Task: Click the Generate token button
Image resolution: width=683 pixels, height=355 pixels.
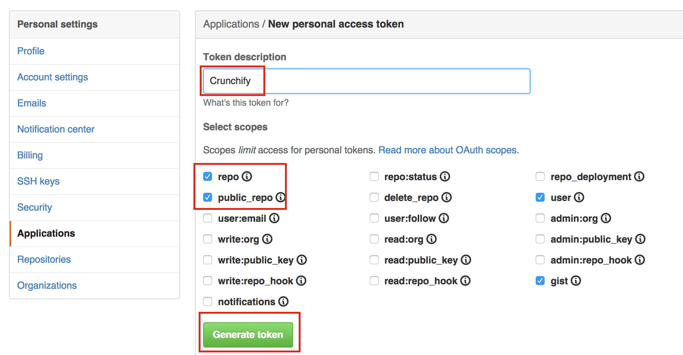Action: [x=248, y=334]
